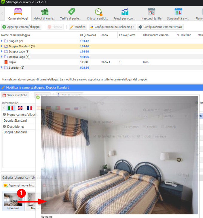The image size is (203, 218).
Task: Select the Tripla room row
Action: 102,62
